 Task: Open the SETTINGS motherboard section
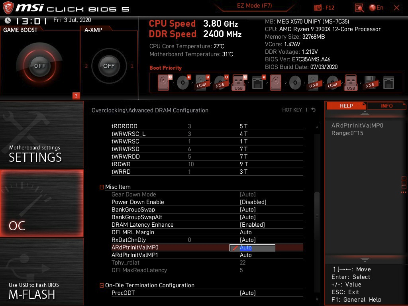(x=41, y=135)
